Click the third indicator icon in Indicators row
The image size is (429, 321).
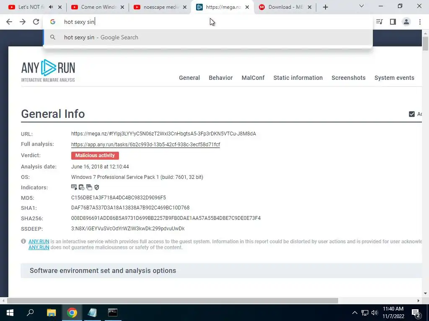pyautogui.click(x=89, y=187)
